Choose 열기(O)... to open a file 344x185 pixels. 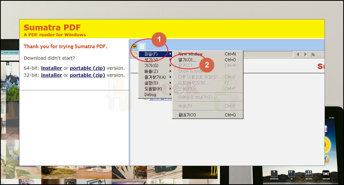[208, 60]
